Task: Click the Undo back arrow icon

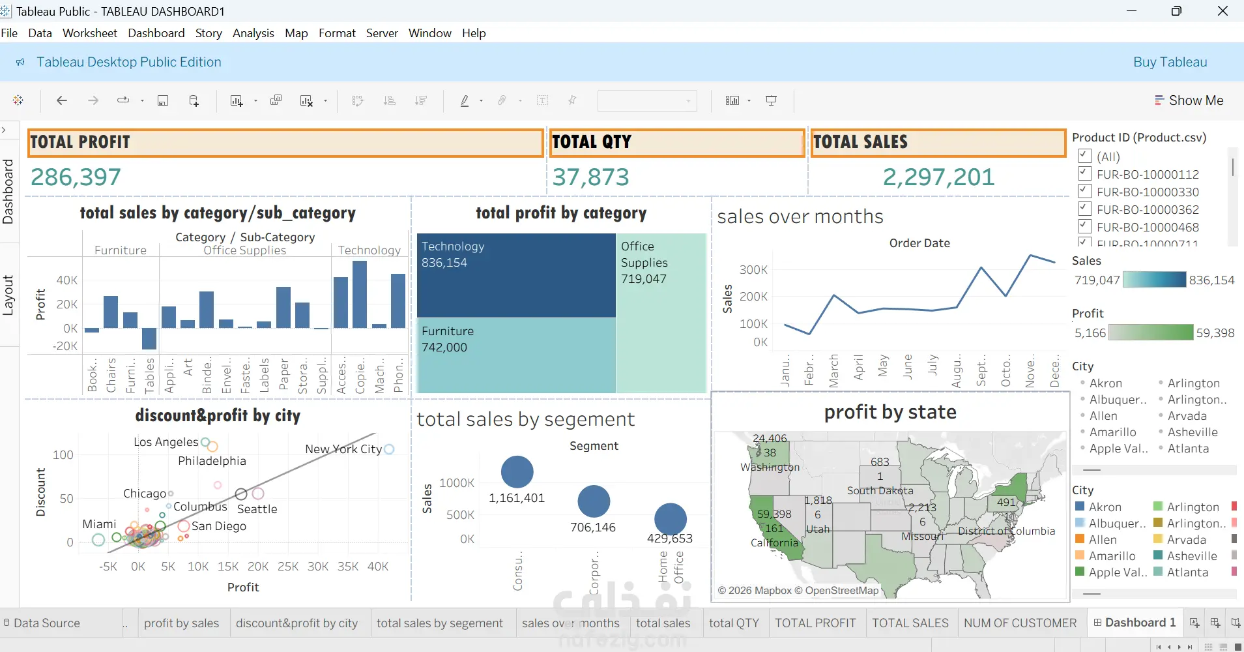Action: (x=62, y=100)
